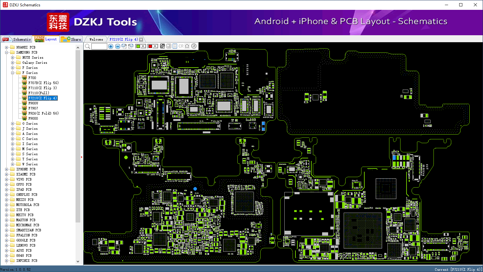
Task: Zoom out with the blue minus button
Action: pos(118,46)
